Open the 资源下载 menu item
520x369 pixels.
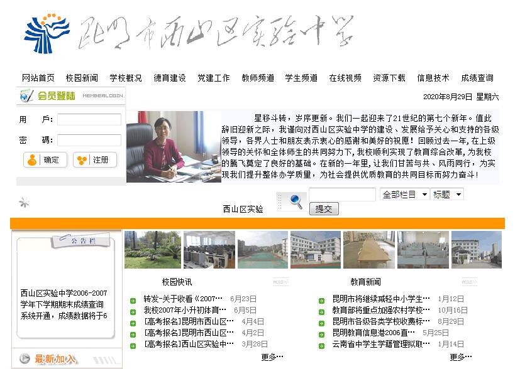(389, 78)
